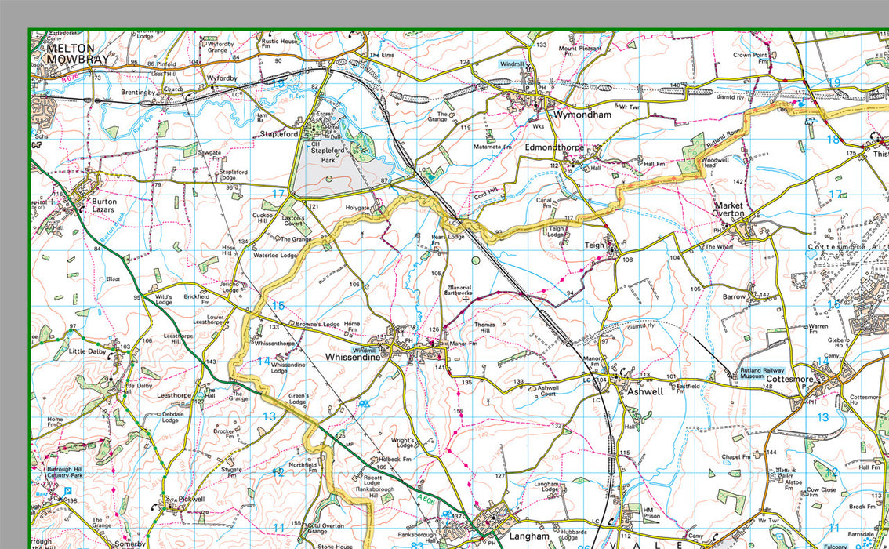Click the Rocott Lodge label
Viewport: 889px width, 549px height.
(373, 480)
